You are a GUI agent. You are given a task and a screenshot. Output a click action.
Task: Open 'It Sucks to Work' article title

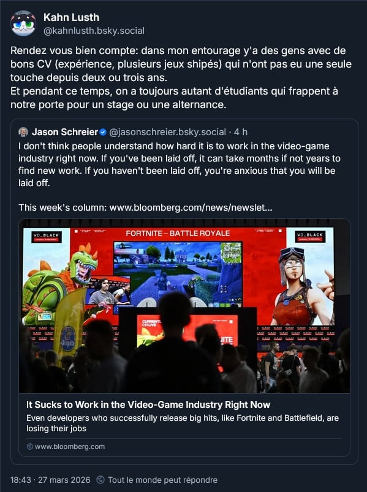tap(148, 404)
